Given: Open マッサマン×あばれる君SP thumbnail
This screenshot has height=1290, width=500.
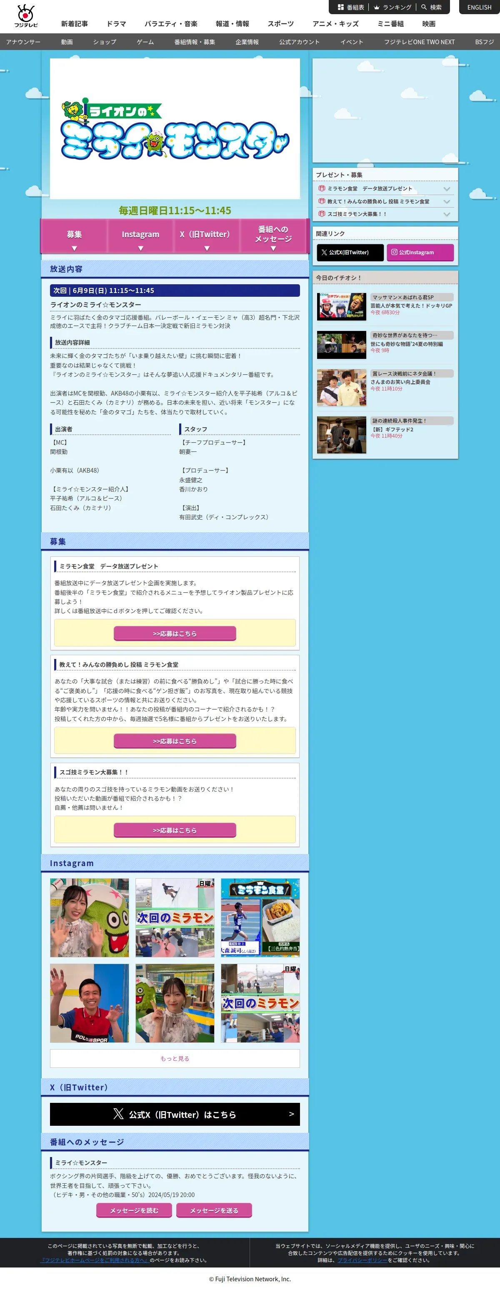Looking at the screenshot, I should point(341,306).
